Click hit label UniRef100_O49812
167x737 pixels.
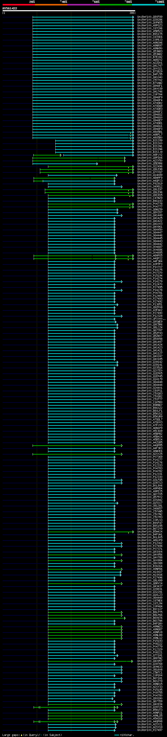tap(150, 186)
